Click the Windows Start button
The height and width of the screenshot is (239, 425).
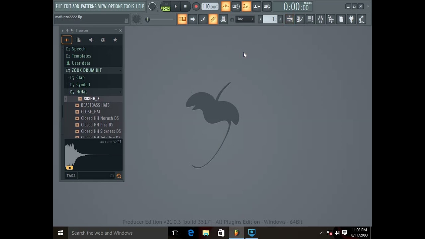click(x=60, y=233)
